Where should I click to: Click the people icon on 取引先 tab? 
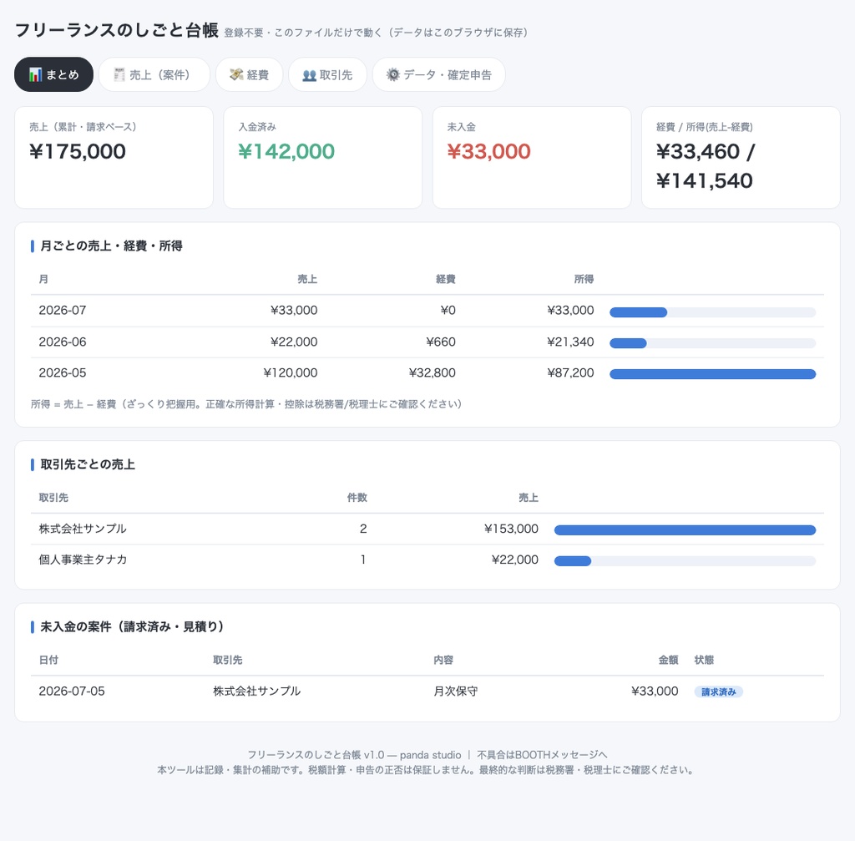click(309, 75)
